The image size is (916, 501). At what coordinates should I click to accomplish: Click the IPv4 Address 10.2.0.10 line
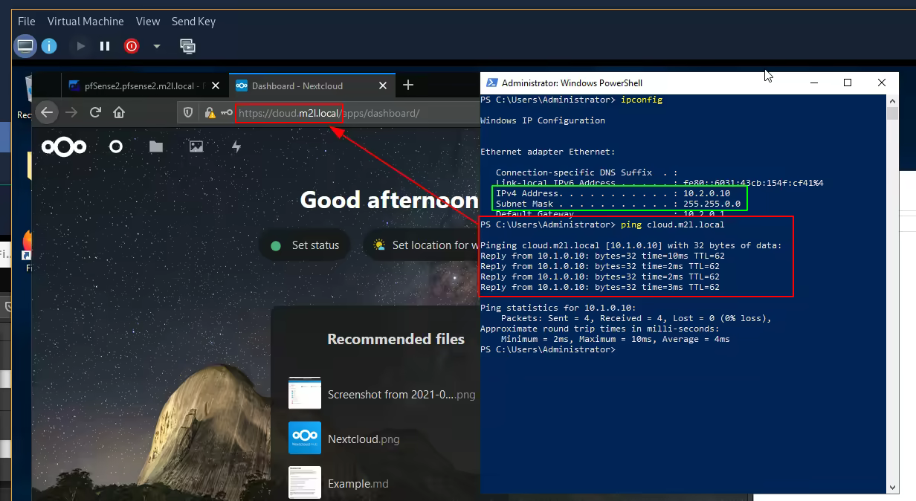(x=613, y=193)
